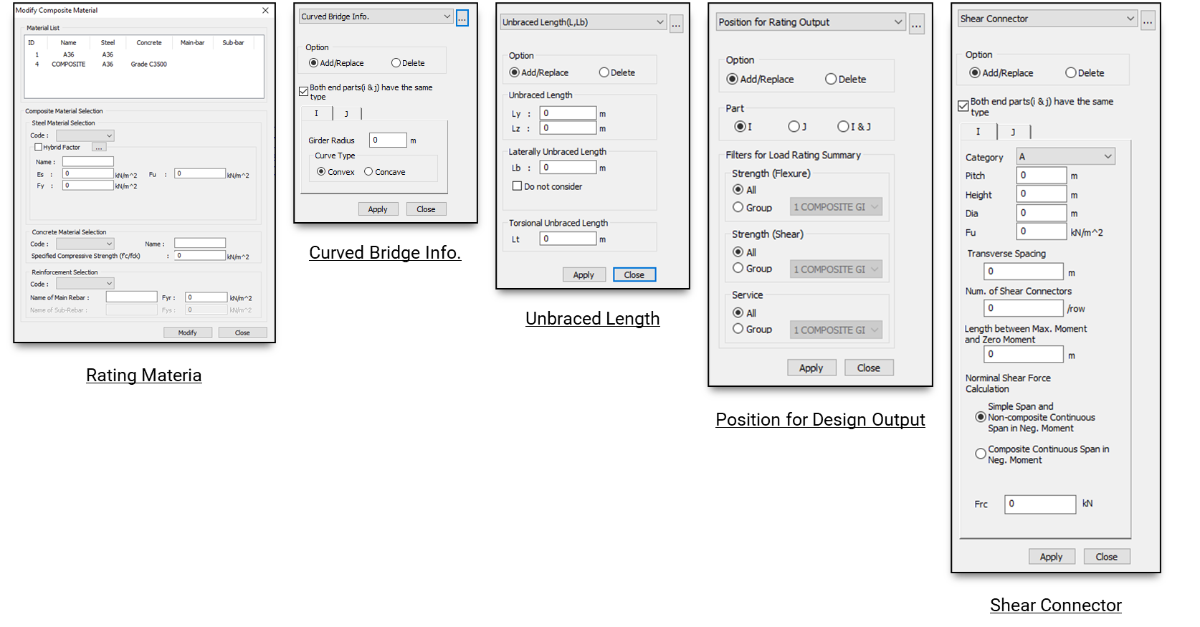Expand the Shear Connector Category dropdown
Viewport: 1200px width, 627px height.
[1065, 157]
